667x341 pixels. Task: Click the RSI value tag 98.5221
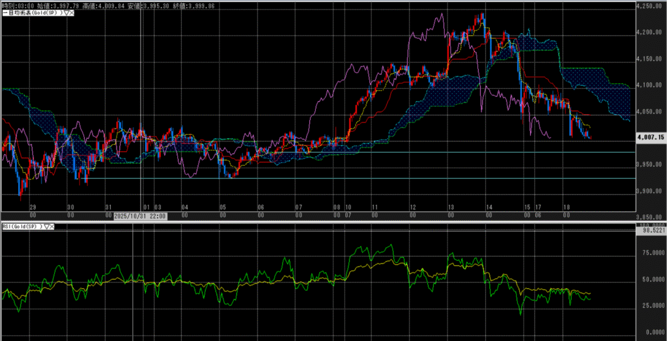coord(651,231)
